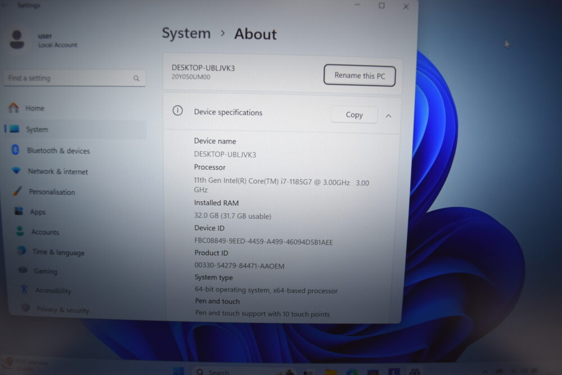Click the Personalisation paintbrush icon
The width and height of the screenshot is (562, 375).
pos(17,191)
